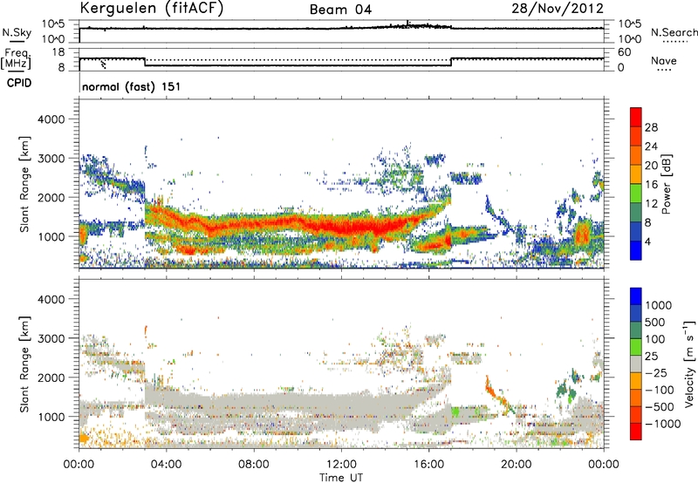Image resolution: width=698 pixels, height=483 pixels.
Task: Click the '16:00' time tick label
Action: point(428,465)
